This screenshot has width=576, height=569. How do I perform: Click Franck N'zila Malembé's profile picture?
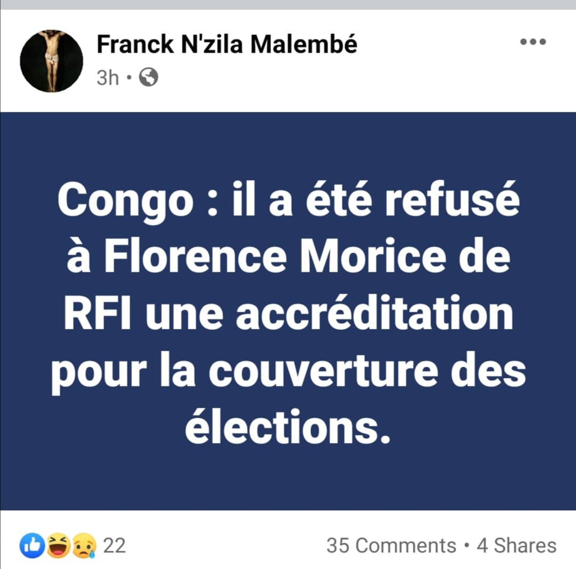pyautogui.click(x=51, y=61)
